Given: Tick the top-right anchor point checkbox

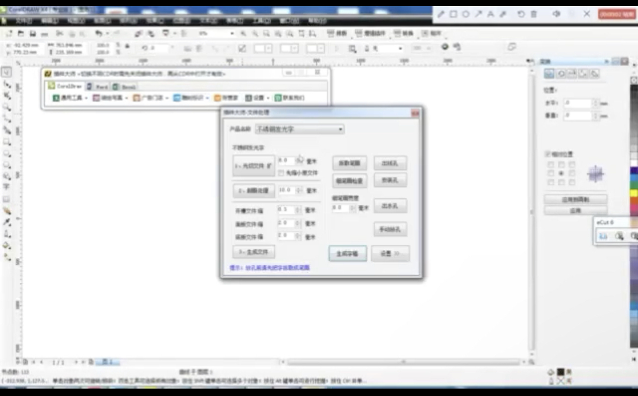Looking at the screenshot, I should 572,164.
